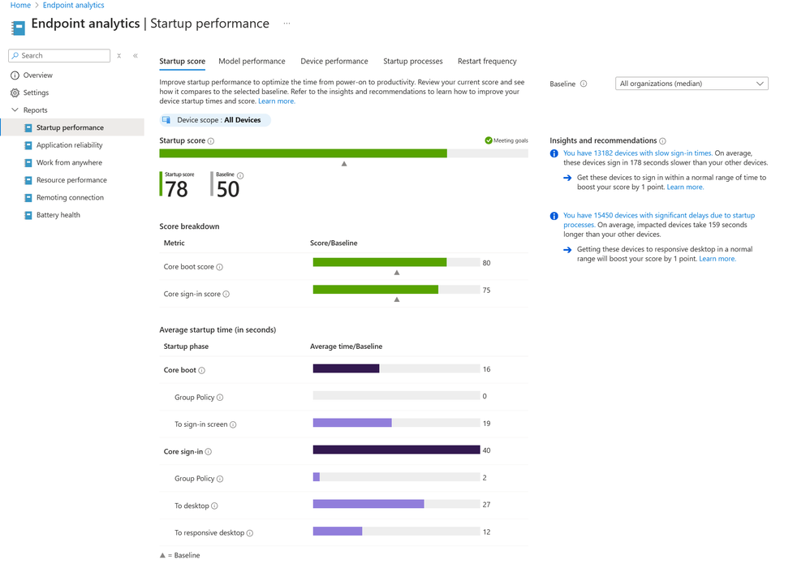Click the Device scope: All Devices filter
This screenshot has height=564, width=810.
215,120
